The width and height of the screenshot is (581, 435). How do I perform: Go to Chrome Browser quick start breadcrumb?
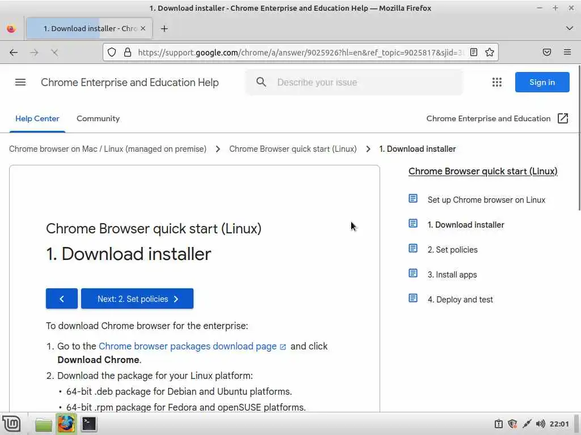pos(293,149)
